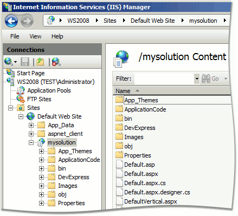
Task: Open the Filter dropdown arrow
Action: click(x=197, y=78)
